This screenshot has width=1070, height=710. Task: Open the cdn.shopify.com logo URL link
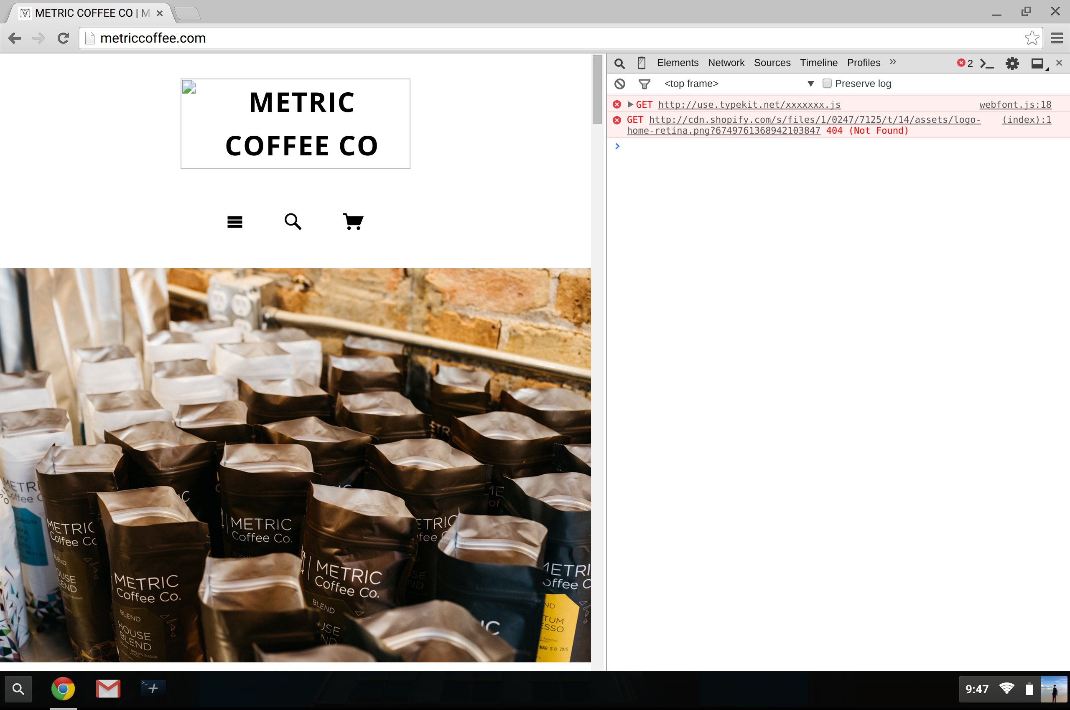(804, 125)
